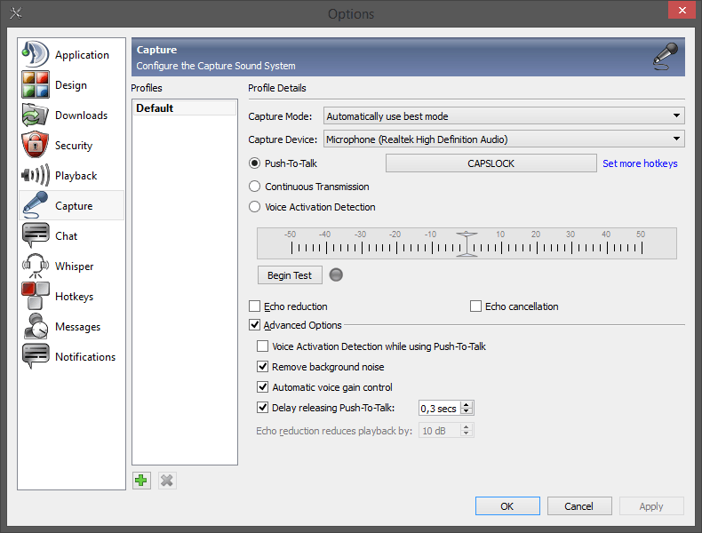Screen dimensions: 702x533
Task: Open the Set more hotkeys link
Action: tap(640, 163)
